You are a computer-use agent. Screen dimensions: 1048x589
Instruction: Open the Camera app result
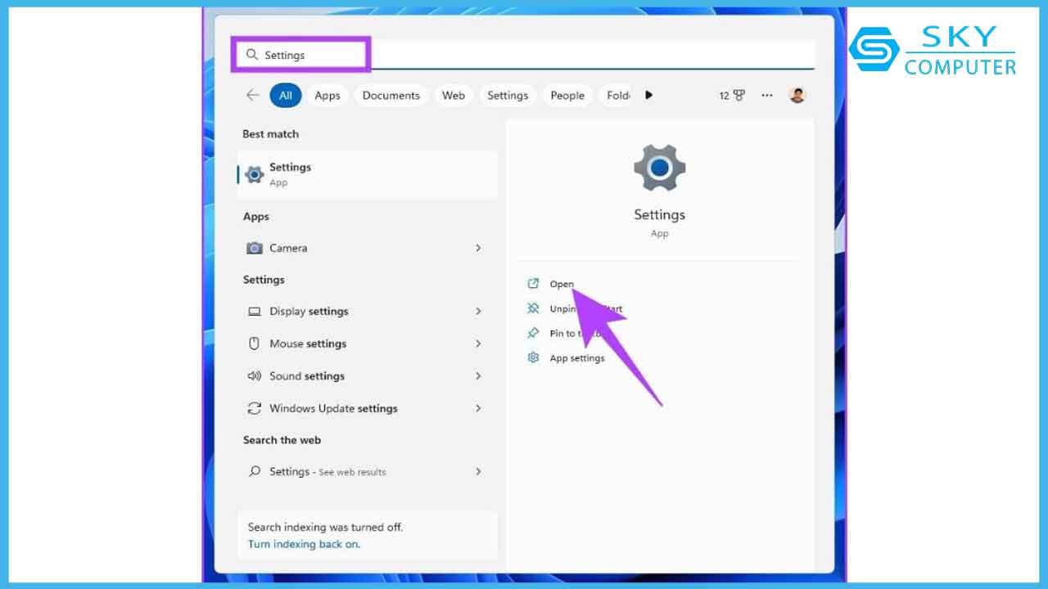[x=368, y=248]
